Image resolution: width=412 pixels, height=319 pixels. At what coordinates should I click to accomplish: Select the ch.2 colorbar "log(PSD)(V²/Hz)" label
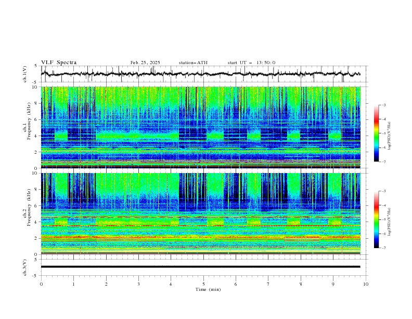click(x=390, y=222)
